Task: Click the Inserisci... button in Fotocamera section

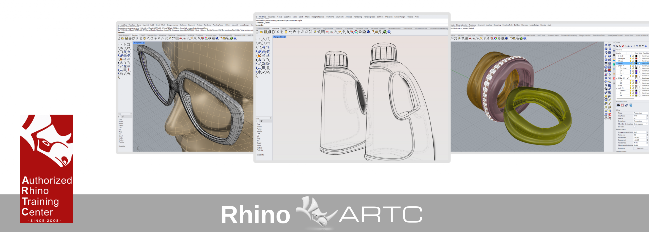Action: [x=641, y=148]
